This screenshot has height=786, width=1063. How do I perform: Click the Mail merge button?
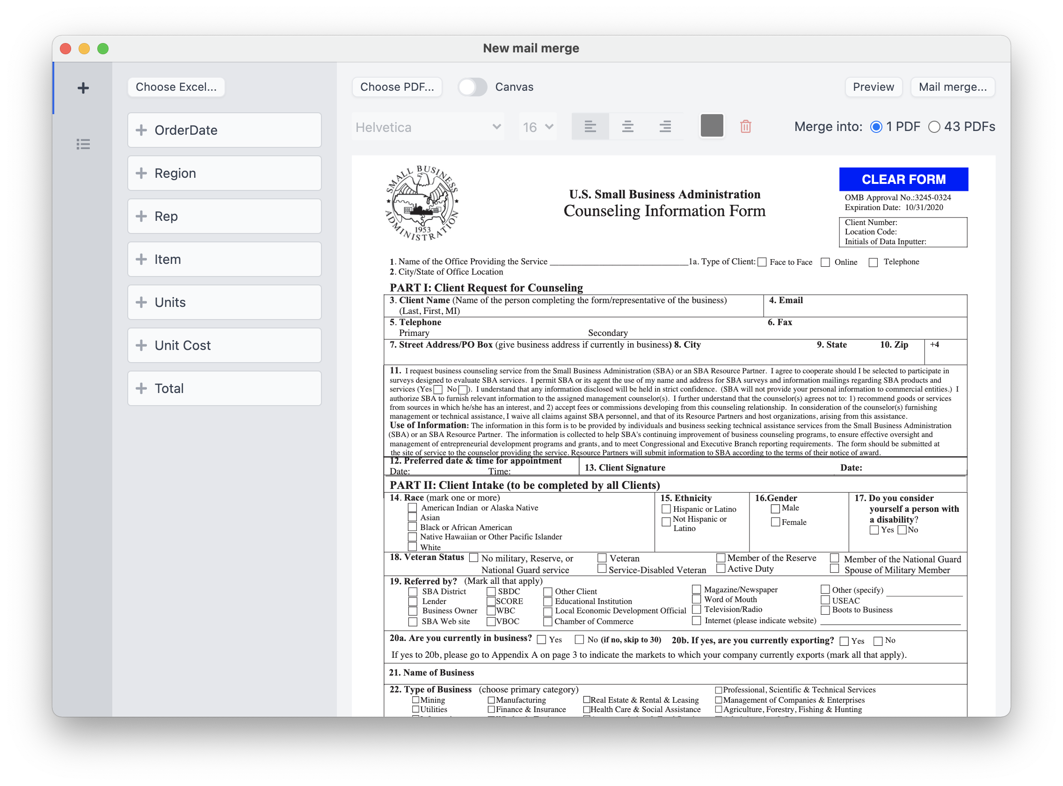point(953,87)
